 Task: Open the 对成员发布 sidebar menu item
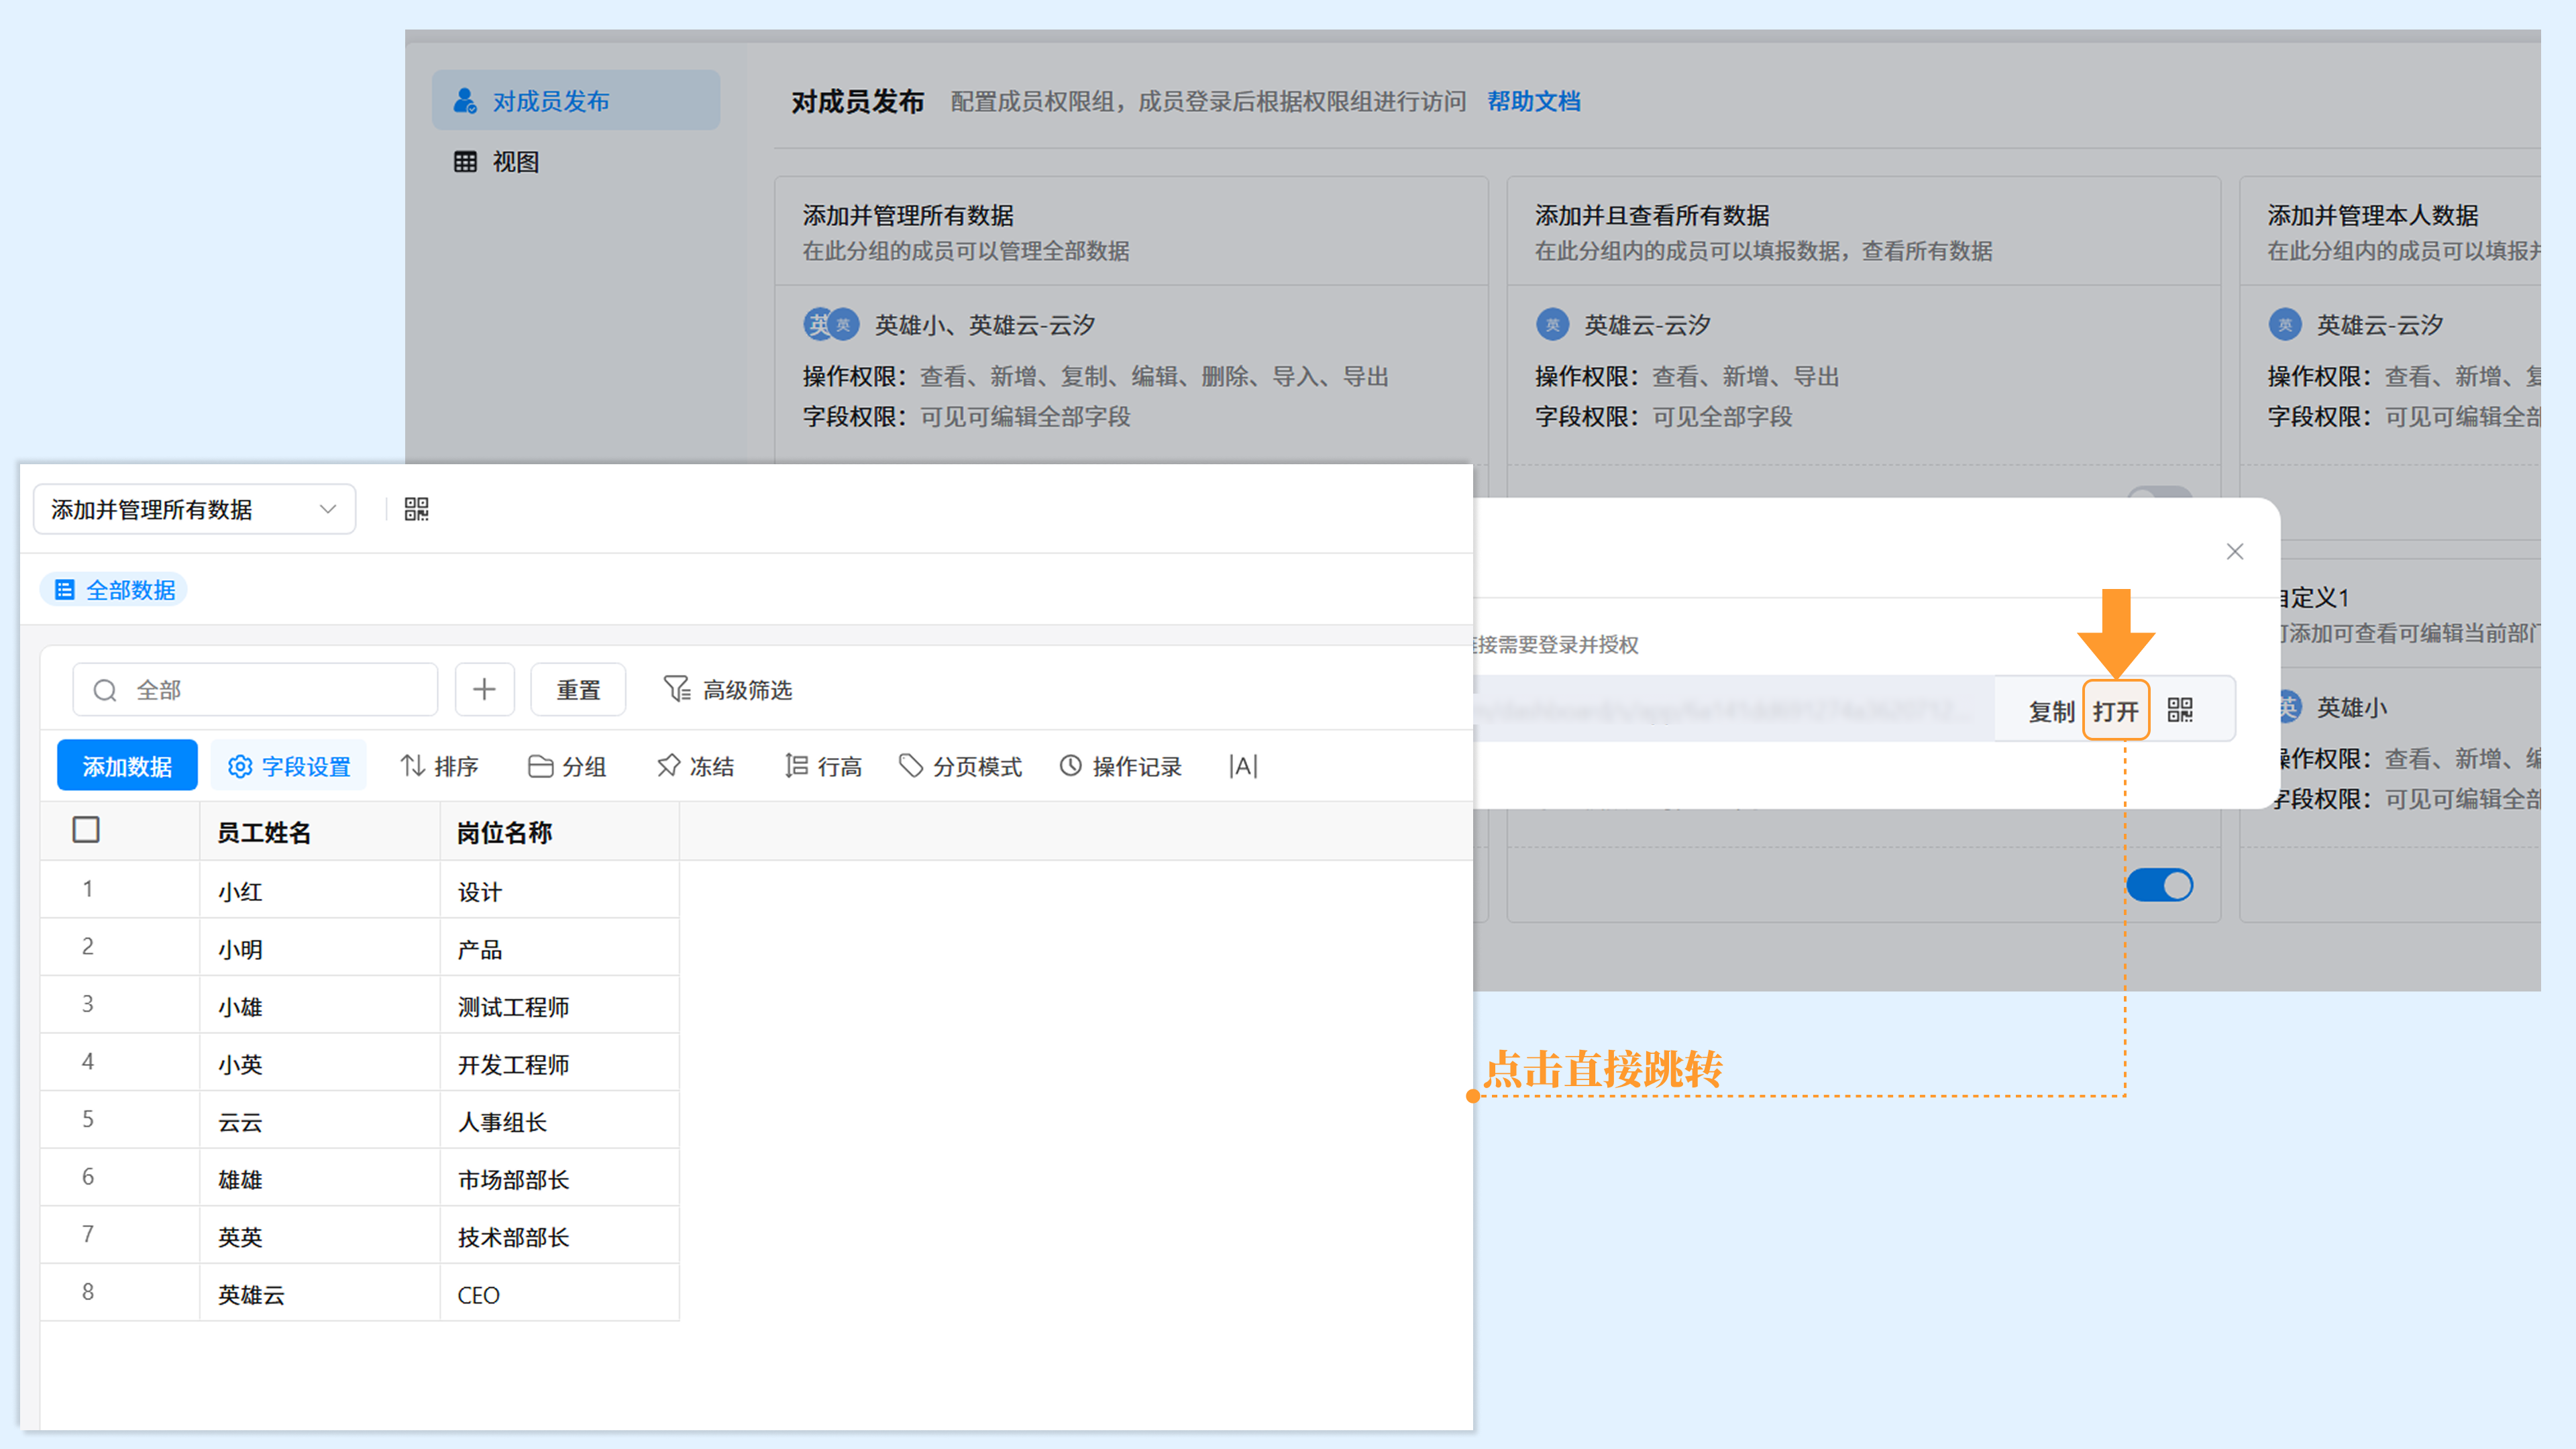click(x=576, y=100)
